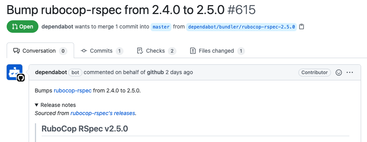The height and width of the screenshot is (142, 367).
Task: Follow the rubocop-rspec link in comment
Action: [x=73, y=91]
